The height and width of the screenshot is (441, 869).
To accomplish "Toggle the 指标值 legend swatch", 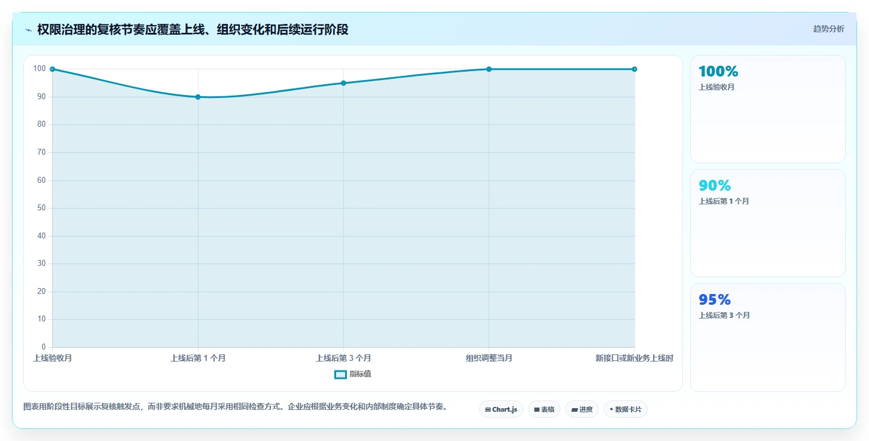I will 340,375.
